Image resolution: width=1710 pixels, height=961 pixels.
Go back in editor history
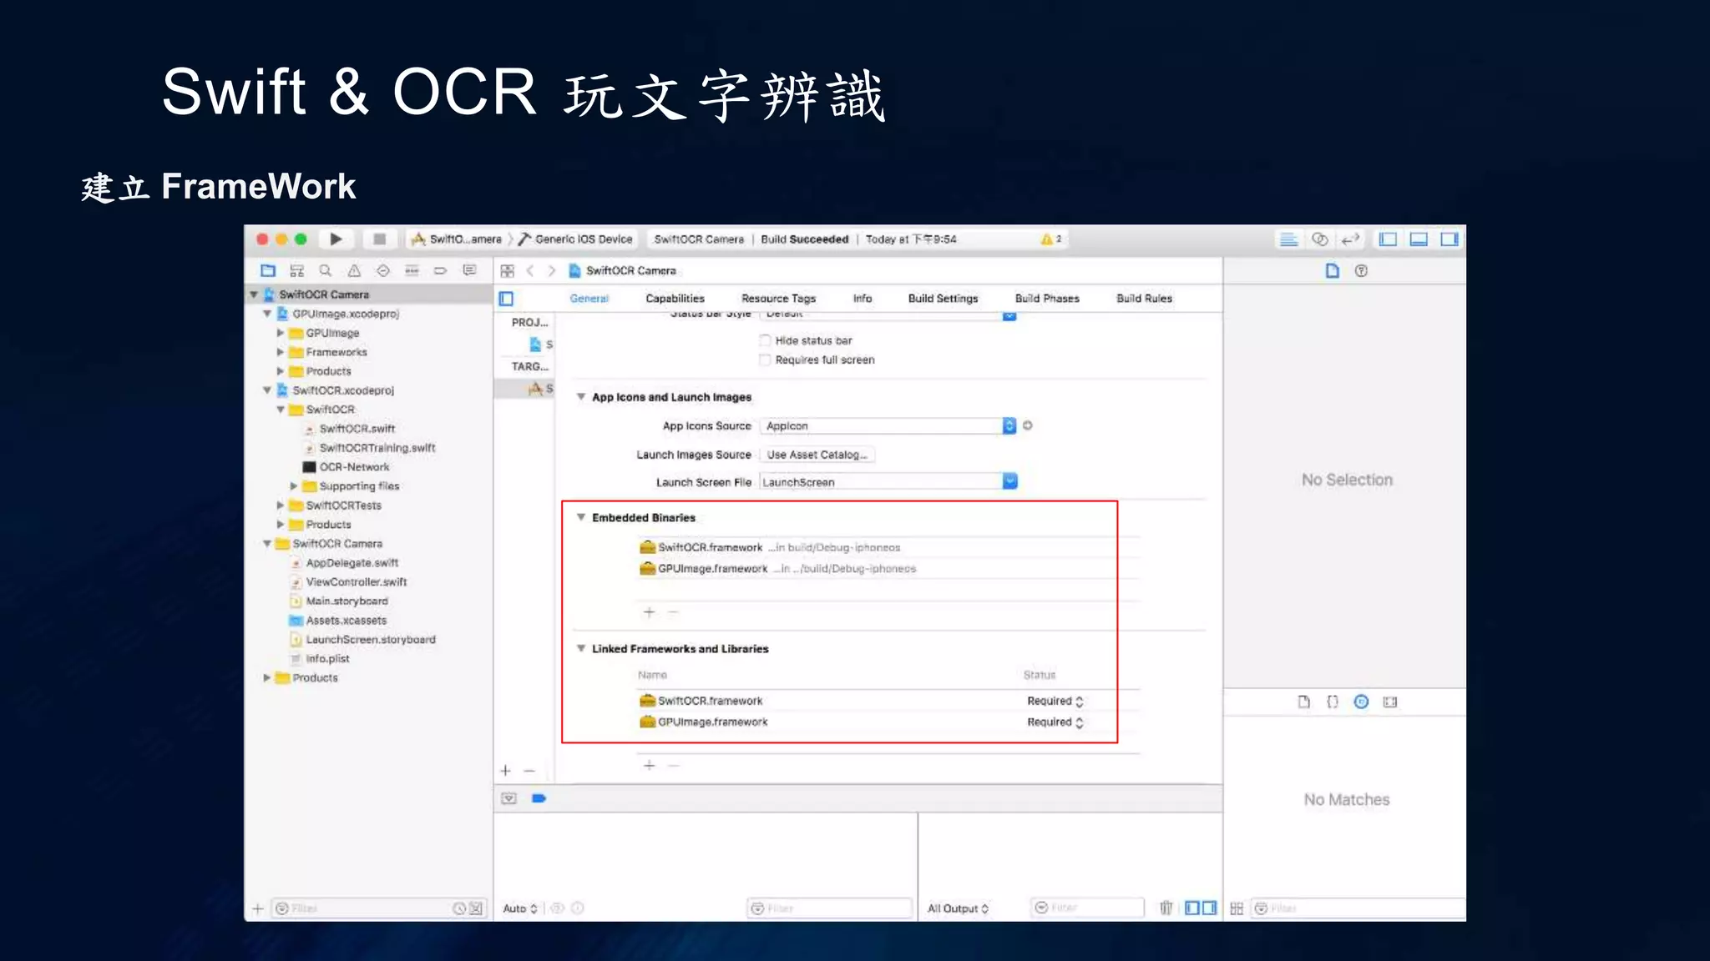click(530, 271)
